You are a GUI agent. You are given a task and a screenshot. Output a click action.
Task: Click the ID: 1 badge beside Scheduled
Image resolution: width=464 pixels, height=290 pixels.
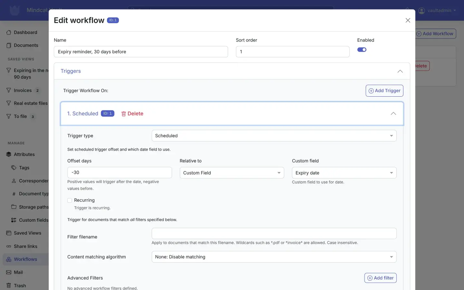tap(108, 113)
